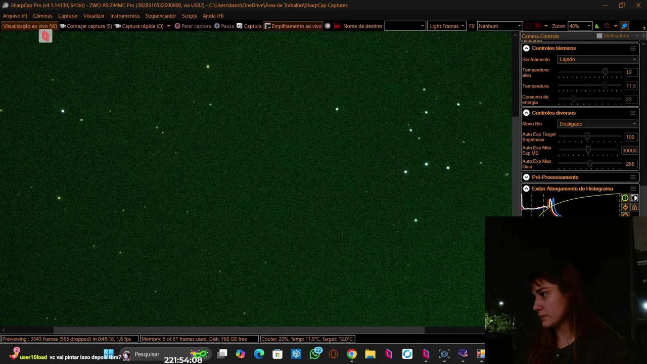Click the green histogram icon in toolbar
The height and width of the screenshot is (364, 647).
tap(597, 26)
